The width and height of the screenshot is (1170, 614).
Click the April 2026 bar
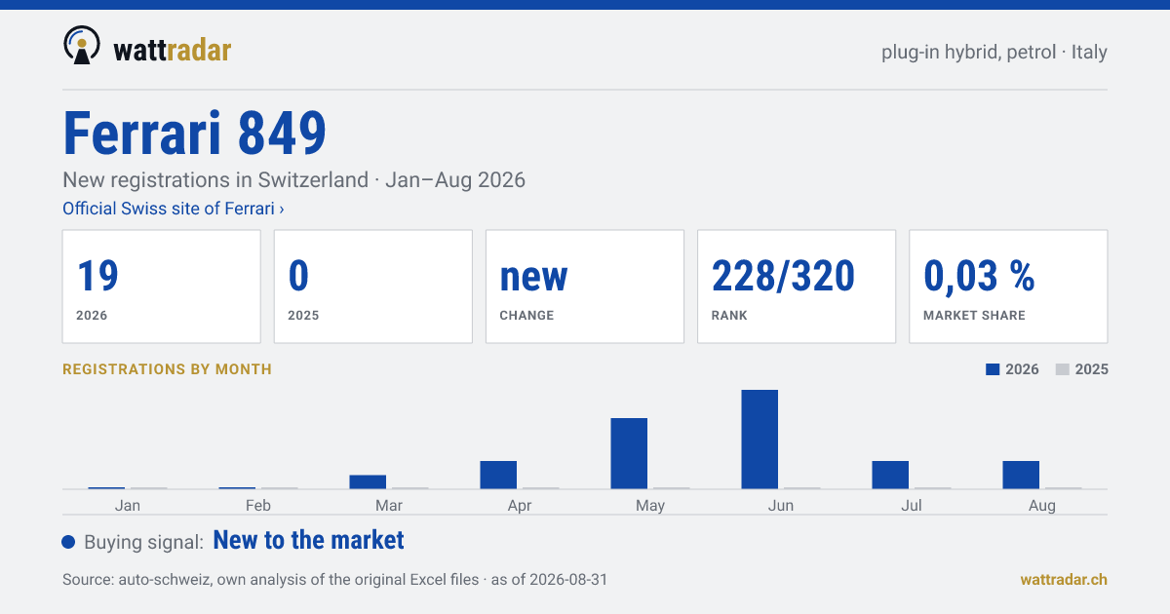point(498,475)
